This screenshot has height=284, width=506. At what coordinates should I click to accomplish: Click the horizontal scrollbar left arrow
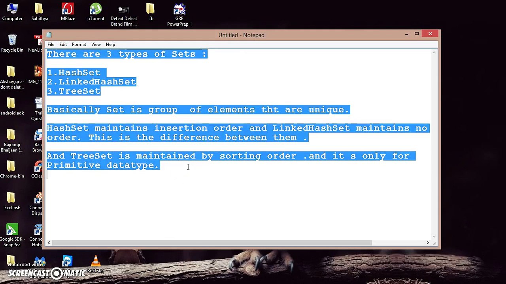(49, 243)
